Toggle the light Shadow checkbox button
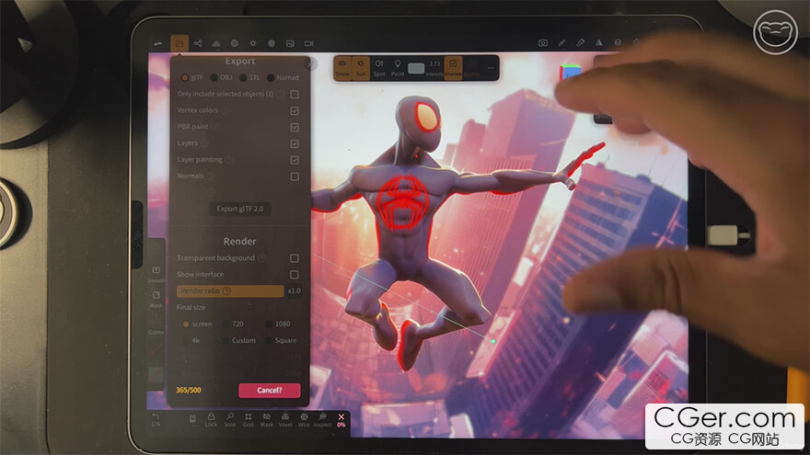The width and height of the screenshot is (810, 455). 453,68
